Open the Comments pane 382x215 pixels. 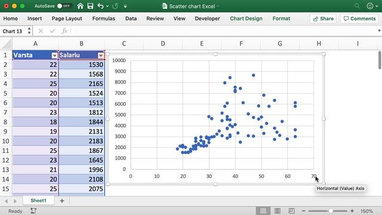(359, 19)
